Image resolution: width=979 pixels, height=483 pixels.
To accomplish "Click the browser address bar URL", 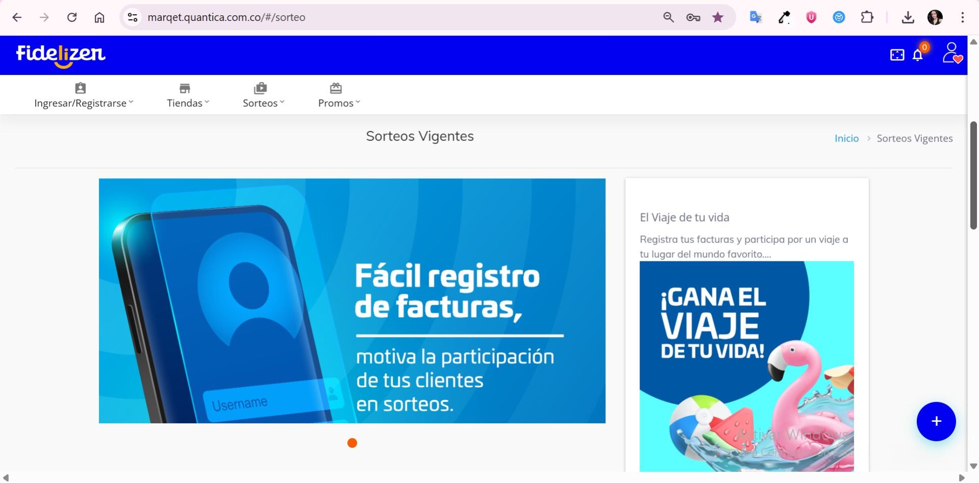I will 226,17.
